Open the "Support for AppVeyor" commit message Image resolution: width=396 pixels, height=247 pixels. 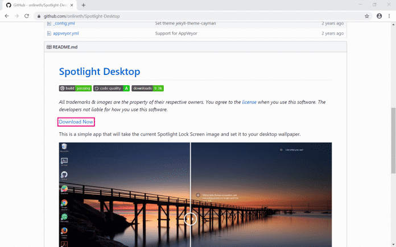click(179, 34)
